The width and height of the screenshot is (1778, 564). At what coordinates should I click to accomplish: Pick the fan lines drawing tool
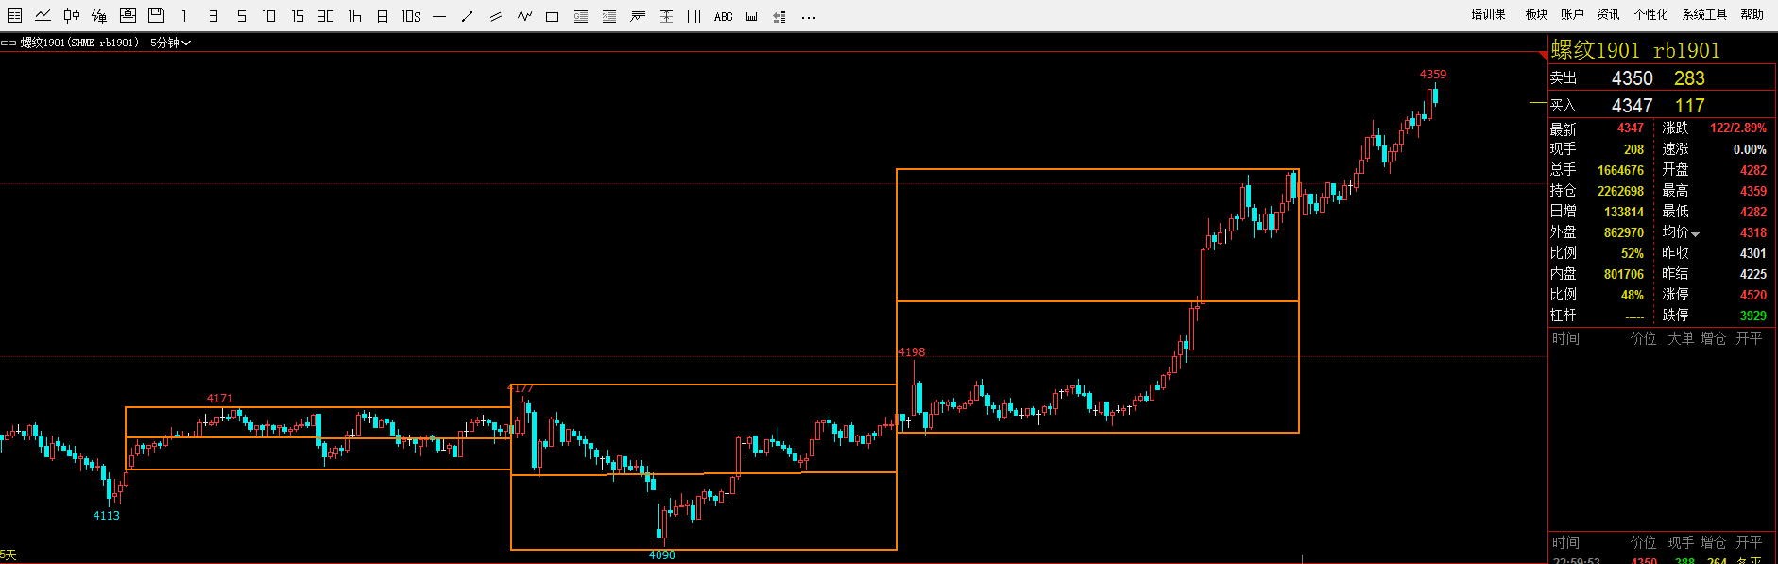point(638,16)
